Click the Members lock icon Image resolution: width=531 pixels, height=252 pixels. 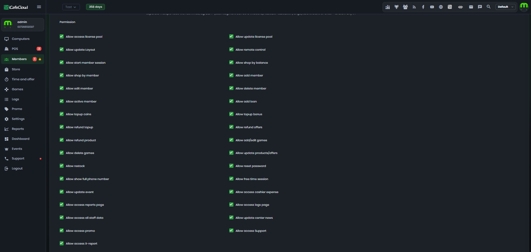tap(40, 59)
